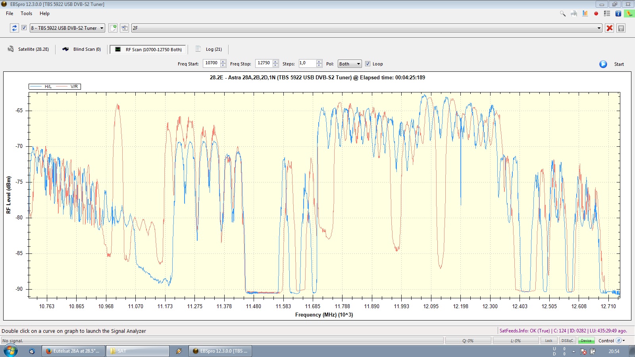This screenshot has height=357, width=635.
Task: Open the Tools menu
Action: pos(27,13)
